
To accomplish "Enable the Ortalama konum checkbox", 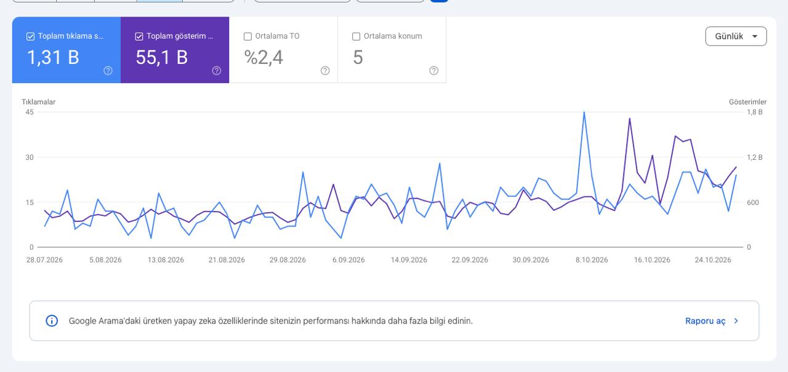I will pos(356,36).
